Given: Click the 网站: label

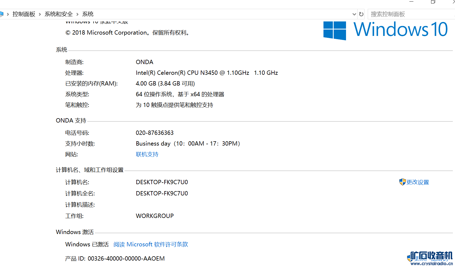Looking at the screenshot, I should point(72,154).
